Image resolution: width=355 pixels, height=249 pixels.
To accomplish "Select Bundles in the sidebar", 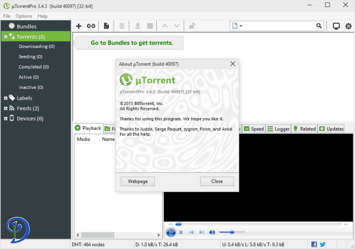I will [27, 26].
